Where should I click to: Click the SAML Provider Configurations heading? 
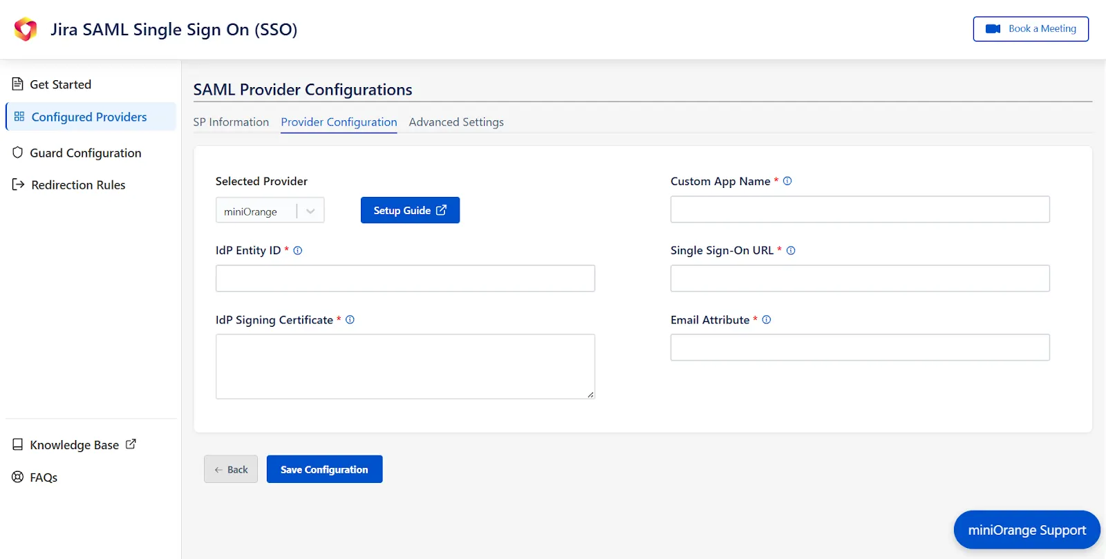(303, 90)
